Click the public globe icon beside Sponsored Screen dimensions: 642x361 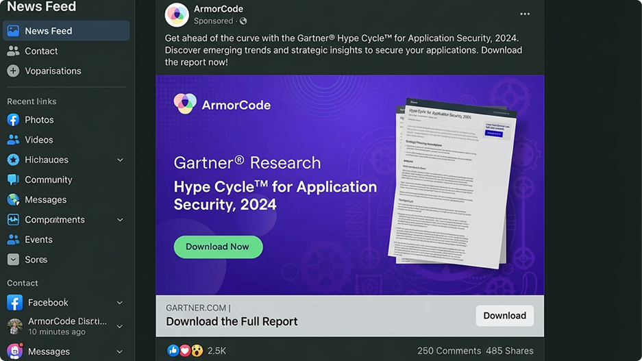point(243,21)
